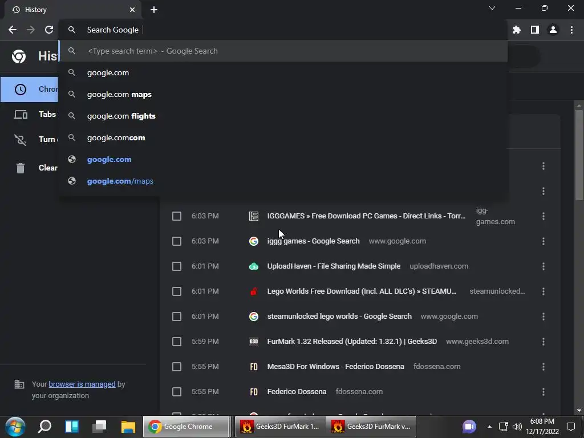
Task: Open more actions for iggg games search
Action: (x=544, y=241)
